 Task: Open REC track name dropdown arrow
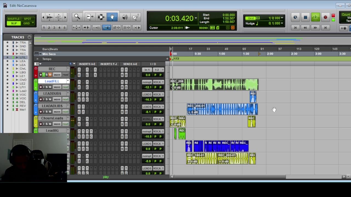pos(68,69)
